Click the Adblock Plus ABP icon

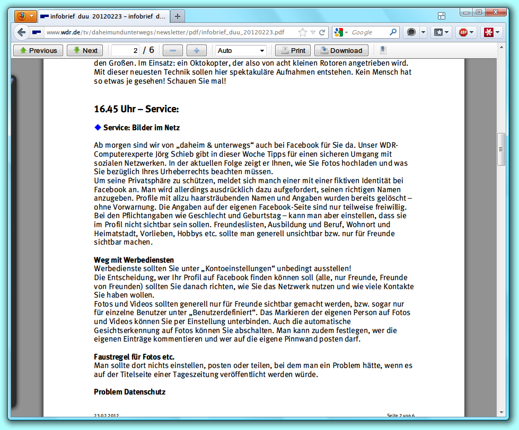463,32
